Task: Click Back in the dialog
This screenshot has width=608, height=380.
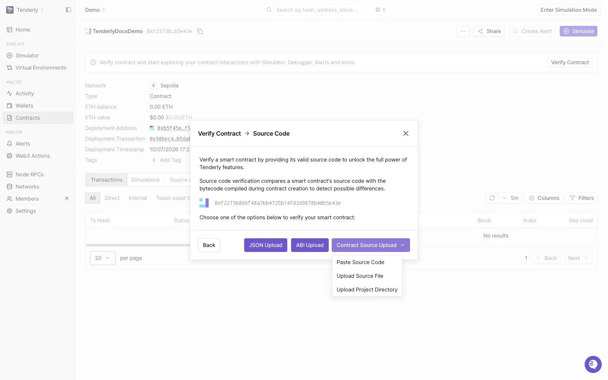Action: coord(209,245)
